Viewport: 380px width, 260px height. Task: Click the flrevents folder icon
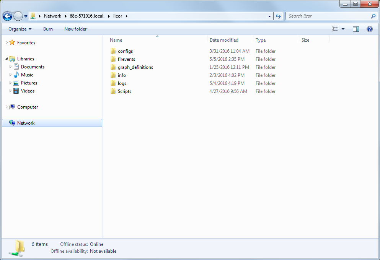(x=113, y=59)
